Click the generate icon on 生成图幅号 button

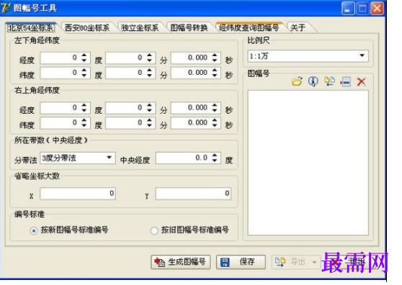[x=159, y=262]
